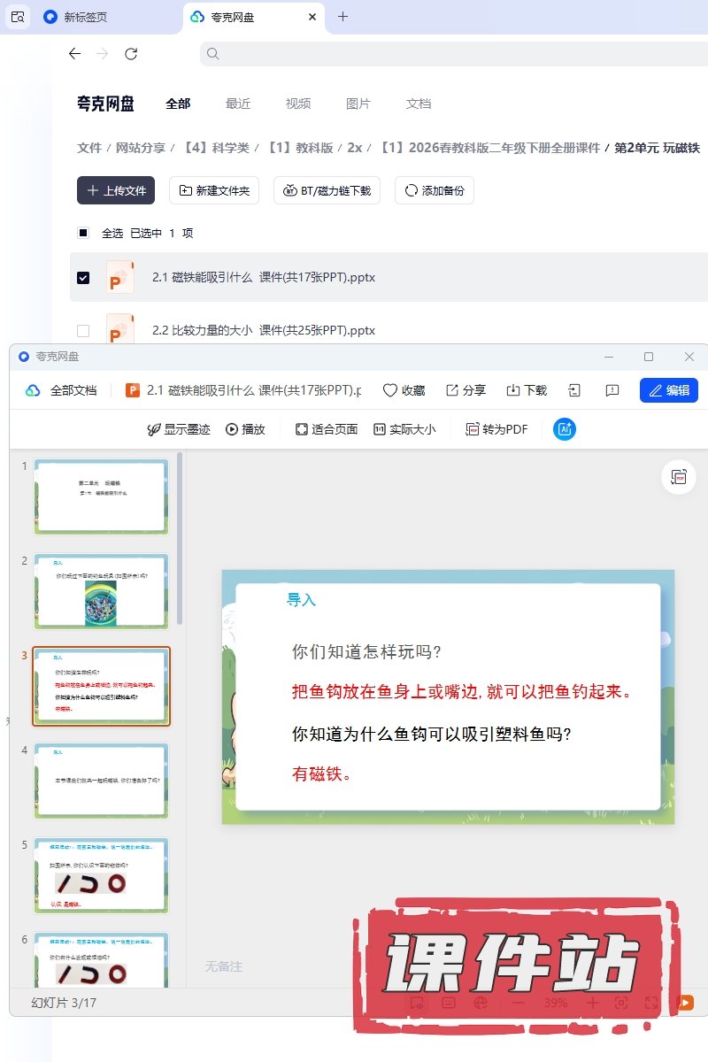This screenshot has width=708, height=1062.
Task: Select slide 4 thumbnail
Action: click(101, 780)
